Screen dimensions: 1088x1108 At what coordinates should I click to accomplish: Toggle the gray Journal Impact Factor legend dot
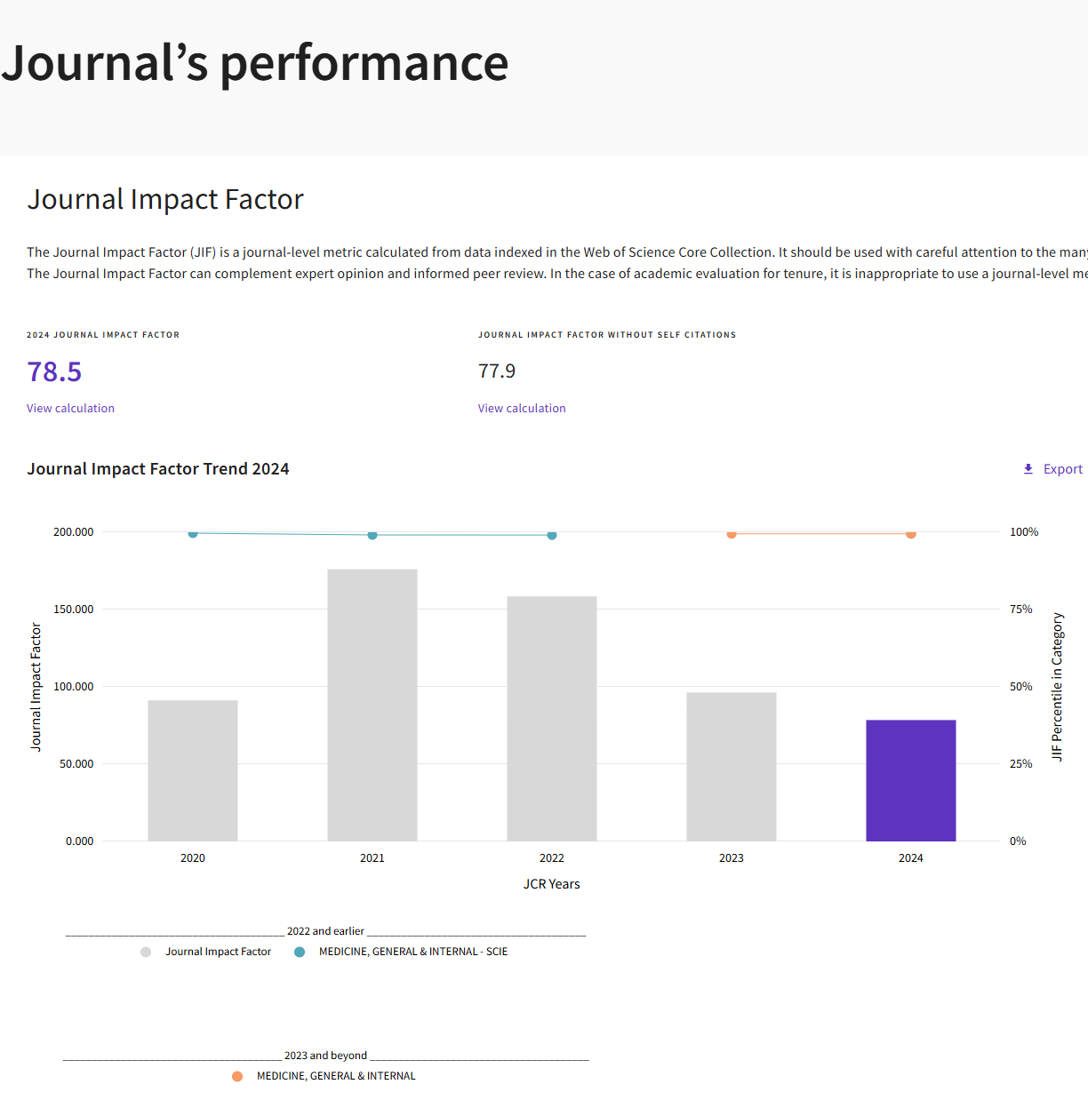[146, 952]
